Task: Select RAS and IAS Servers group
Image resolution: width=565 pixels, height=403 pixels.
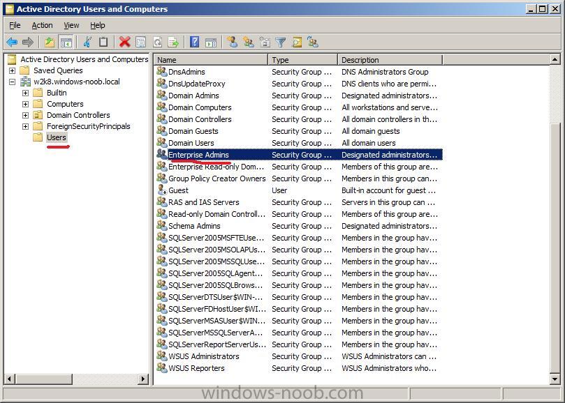Action: 204,202
